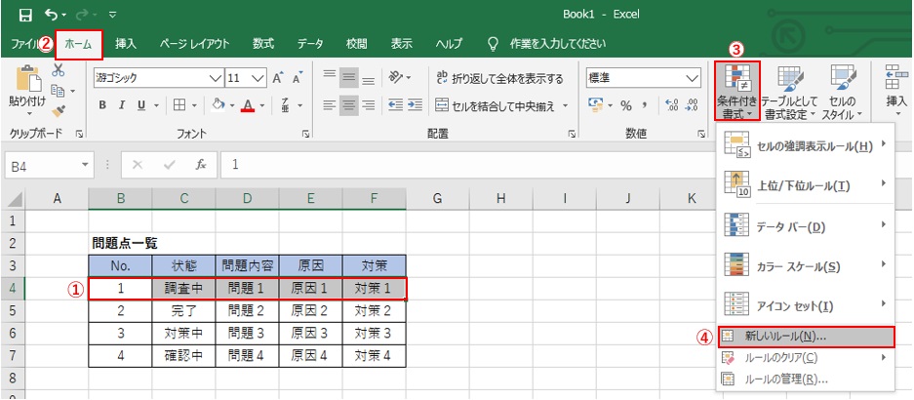The image size is (914, 400).
Task: Apply percent style format
Action: (626, 105)
